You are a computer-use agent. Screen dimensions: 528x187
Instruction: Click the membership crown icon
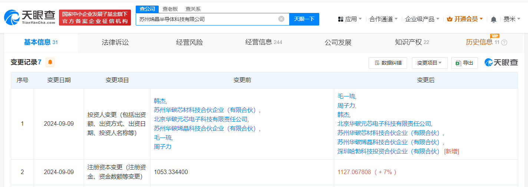coord(450,19)
